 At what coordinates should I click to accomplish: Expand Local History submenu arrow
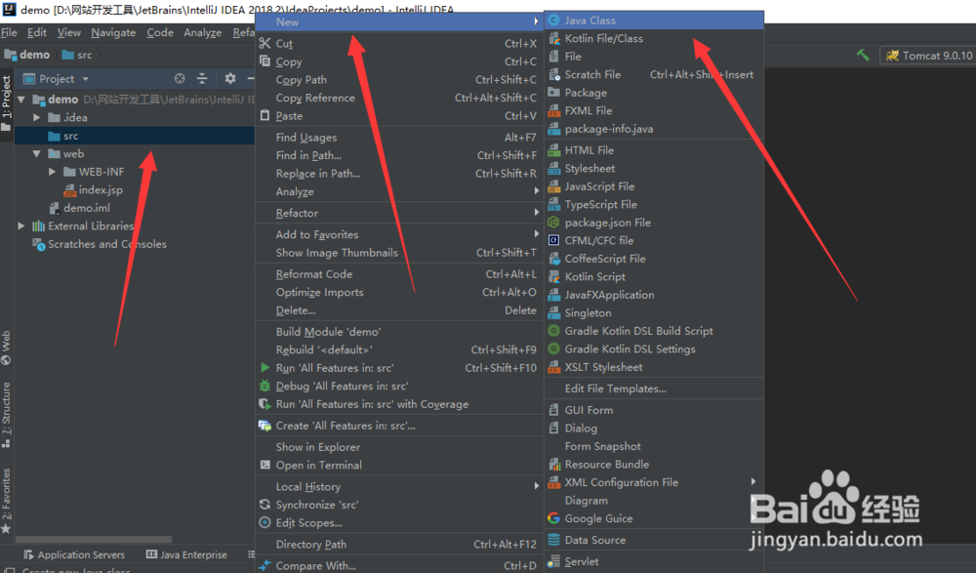[x=536, y=486]
